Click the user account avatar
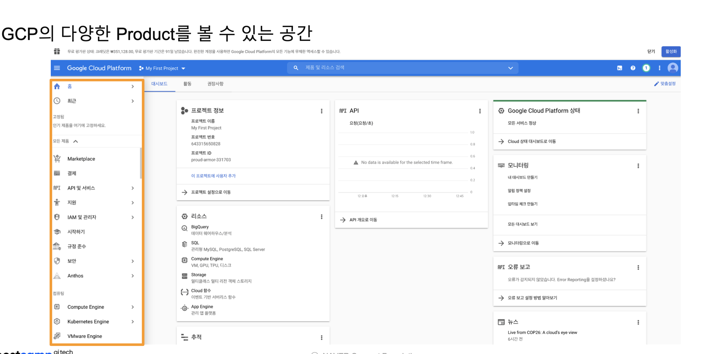 pyautogui.click(x=672, y=68)
